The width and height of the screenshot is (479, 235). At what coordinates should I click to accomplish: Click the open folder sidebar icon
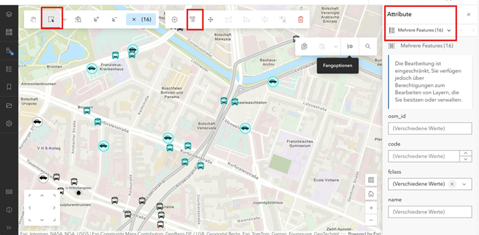pos(9,106)
